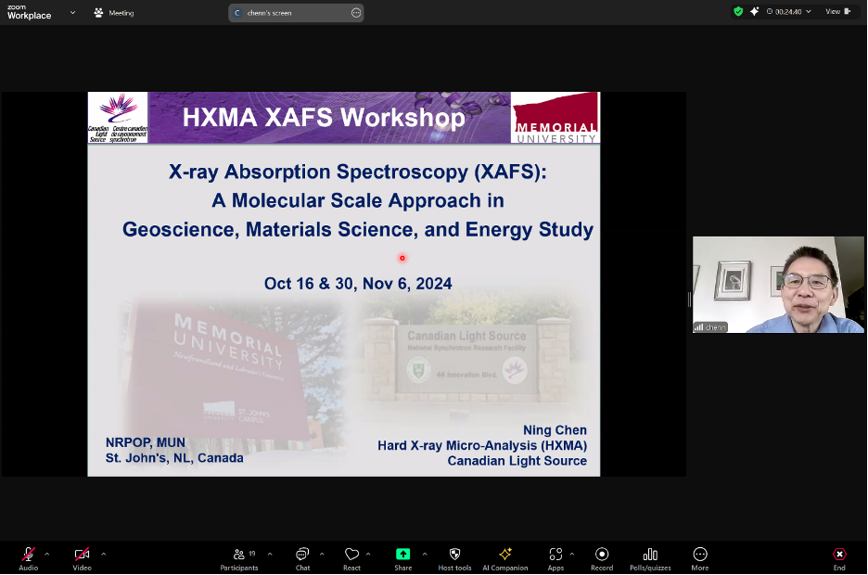
Task: Open the Zoom Workplace dropdown chevron
Action: coord(72,12)
